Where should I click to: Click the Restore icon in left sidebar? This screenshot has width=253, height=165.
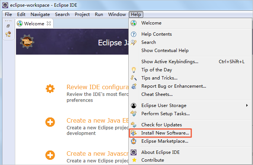(x=8, y=26)
